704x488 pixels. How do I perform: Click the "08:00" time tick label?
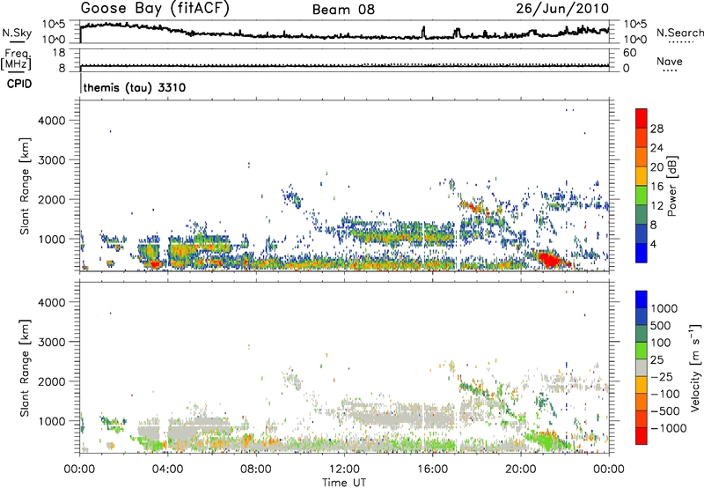(x=255, y=470)
